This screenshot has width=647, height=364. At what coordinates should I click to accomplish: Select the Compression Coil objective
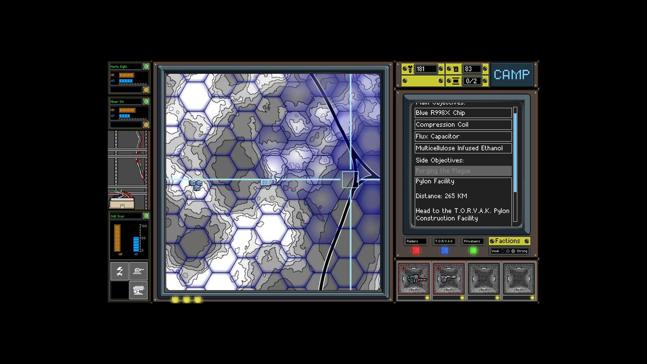(x=463, y=124)
